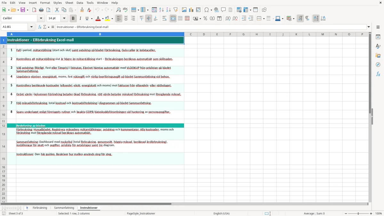Open the Name Box dropdown arrow
The width and height of the screenshot is (384, 216).
point(32,27)
